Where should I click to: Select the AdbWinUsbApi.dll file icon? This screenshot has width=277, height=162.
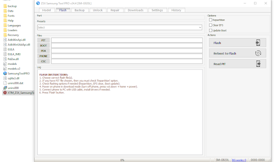pyautogui.click(x=5, y=44)
